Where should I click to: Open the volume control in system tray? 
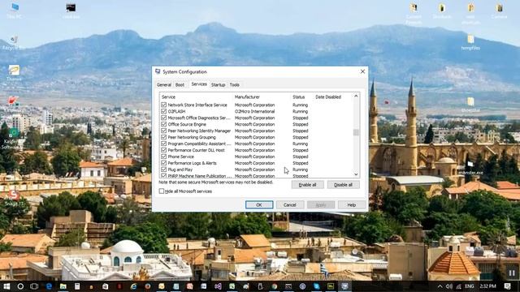(x=449, y=286)
